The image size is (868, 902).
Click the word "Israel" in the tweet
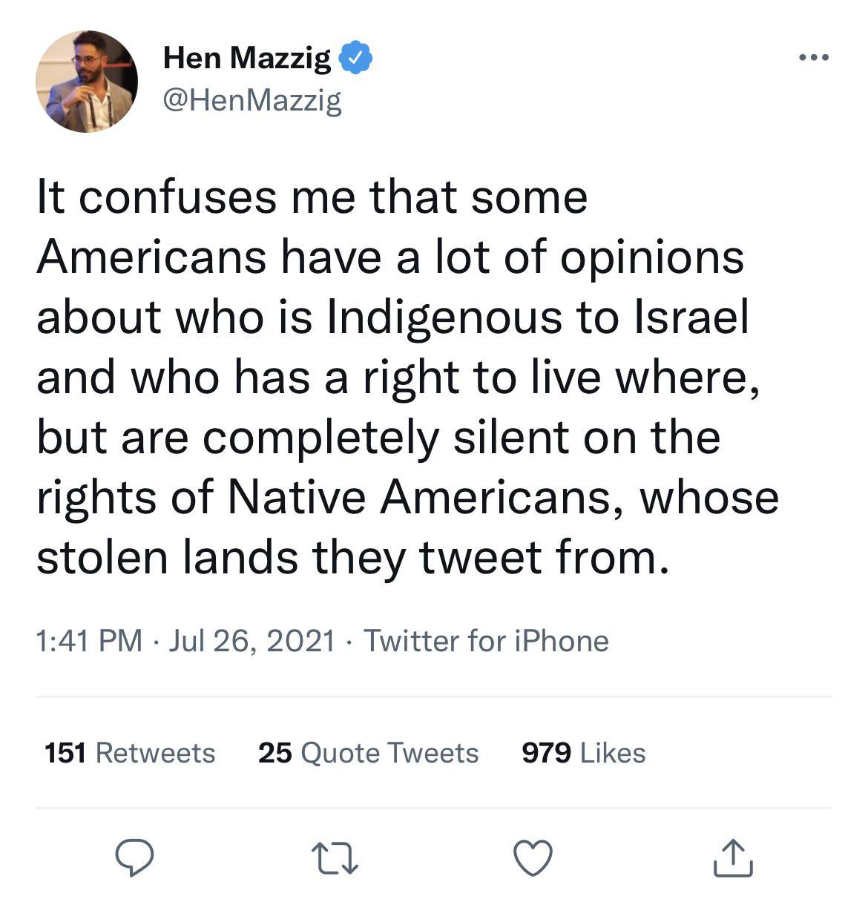(691, 317)
